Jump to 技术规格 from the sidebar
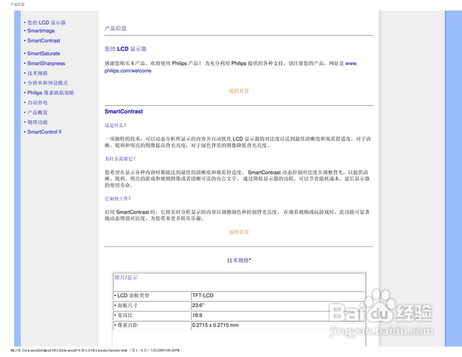Screen dimensions: 462x357 tap(38, 73)
